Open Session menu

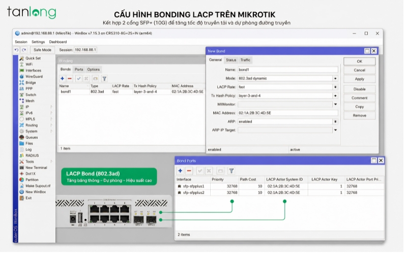[21, 42]
